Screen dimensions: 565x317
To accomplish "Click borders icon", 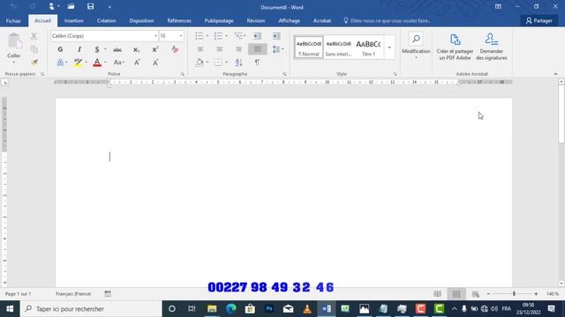I will [x=218, y=63].
